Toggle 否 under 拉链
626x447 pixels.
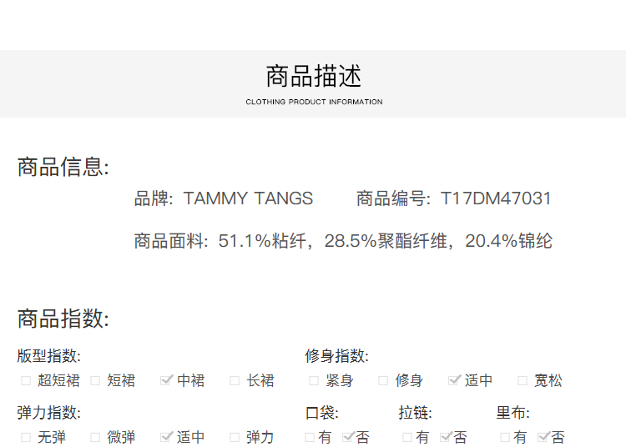(x=447, y=437)
